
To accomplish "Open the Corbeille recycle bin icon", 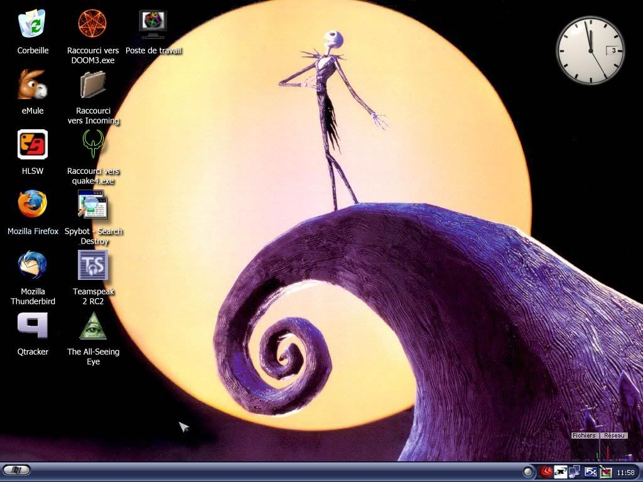I will [x=33, y=24].
